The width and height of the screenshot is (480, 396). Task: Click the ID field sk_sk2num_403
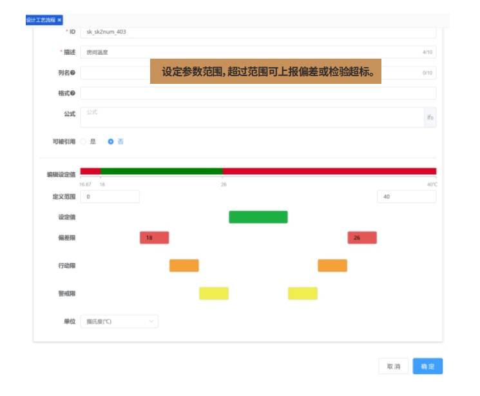[x=258, y=32]
